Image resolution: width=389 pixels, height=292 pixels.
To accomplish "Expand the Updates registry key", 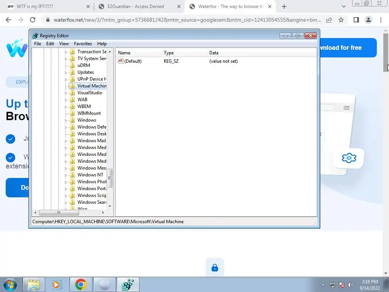I will (x=66, y=73).
